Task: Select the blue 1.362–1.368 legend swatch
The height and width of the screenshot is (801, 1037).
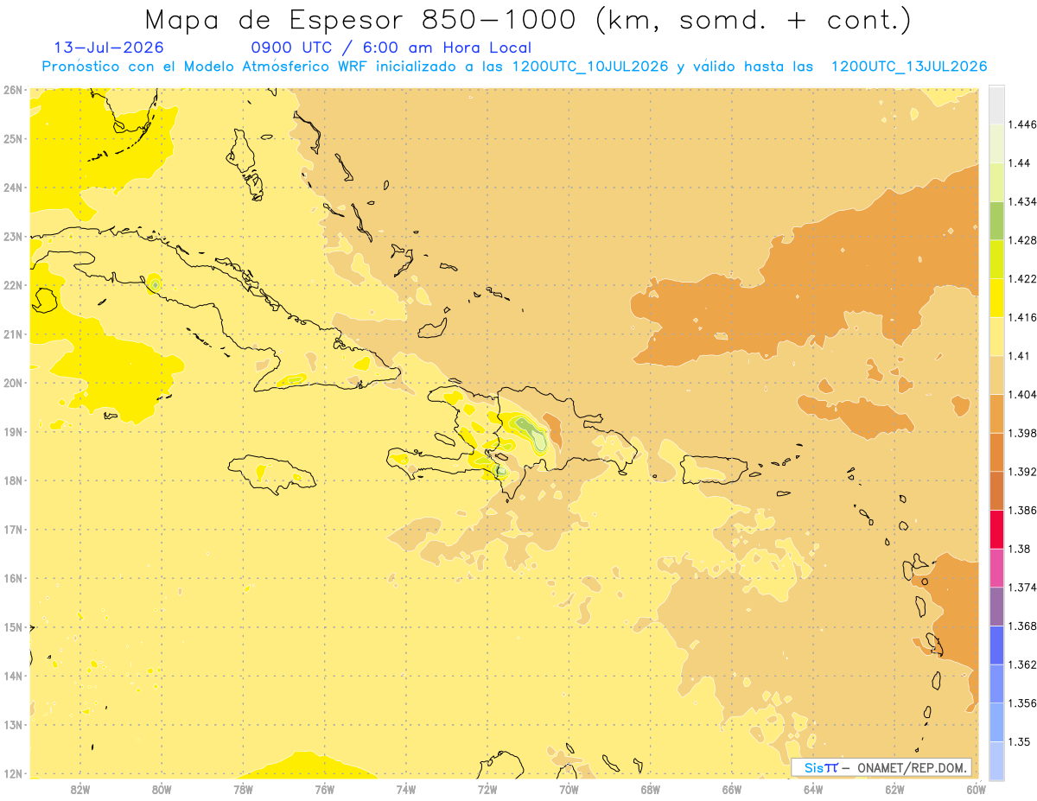Action: point(996,645)
